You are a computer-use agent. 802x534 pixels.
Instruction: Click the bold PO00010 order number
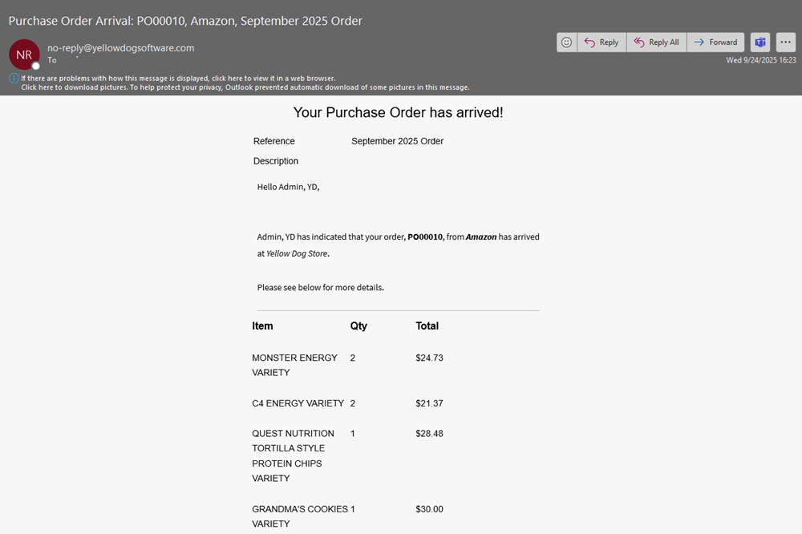tap(425, 237)
